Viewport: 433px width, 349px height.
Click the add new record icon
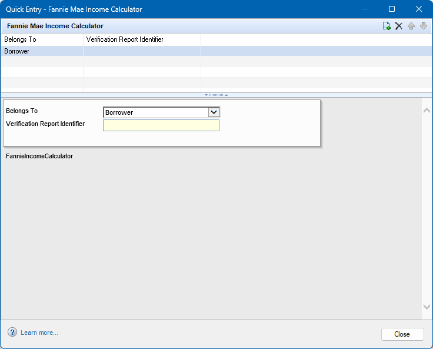click(387, 26)
